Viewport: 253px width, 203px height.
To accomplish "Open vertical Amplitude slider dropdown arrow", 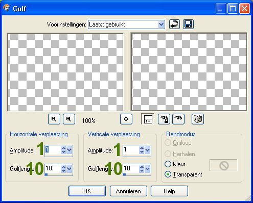I will 148,150.
